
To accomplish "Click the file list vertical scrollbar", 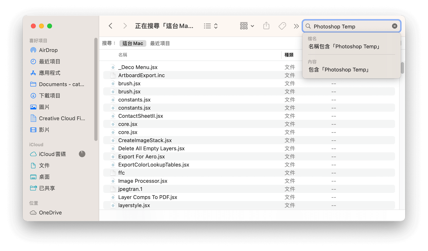I will click(402, 68).
